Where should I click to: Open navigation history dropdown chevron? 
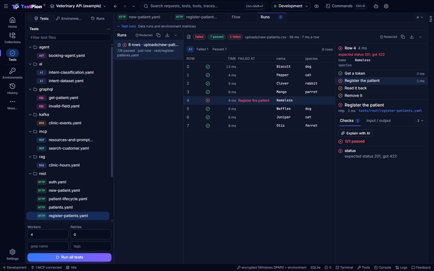click(x=134, y=6)
